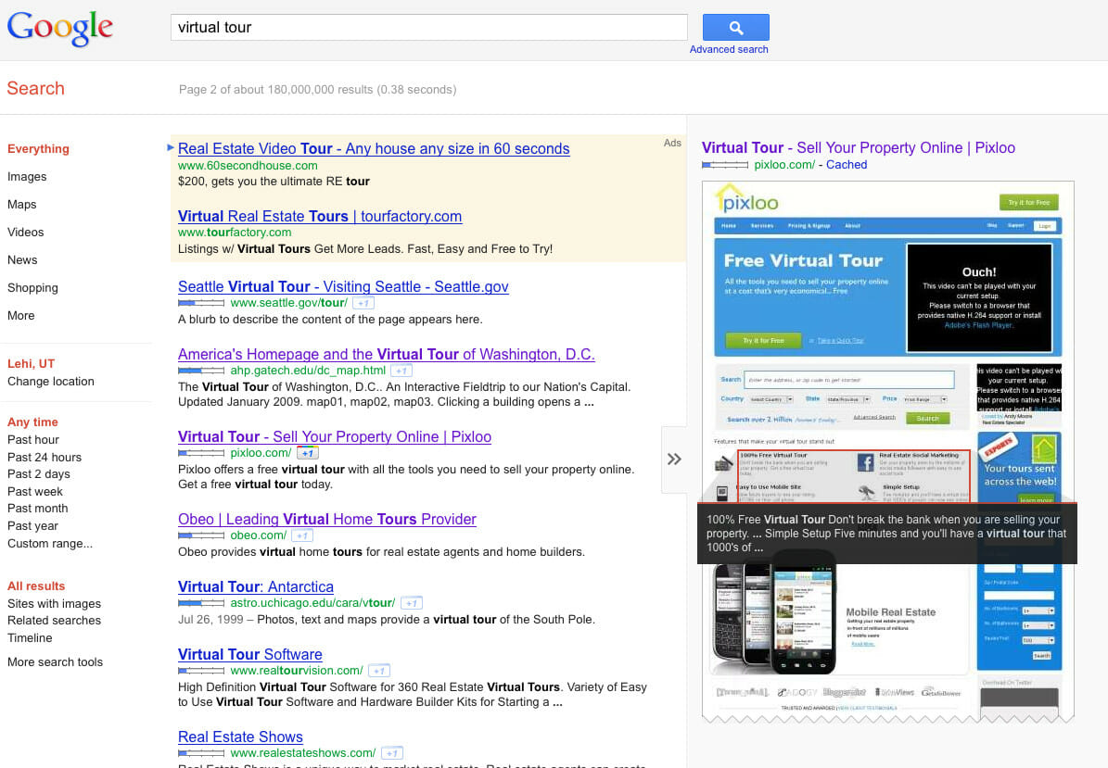Open Real Estate Video Tour ad
The image size is (1108, 768).
pos(374,149)
